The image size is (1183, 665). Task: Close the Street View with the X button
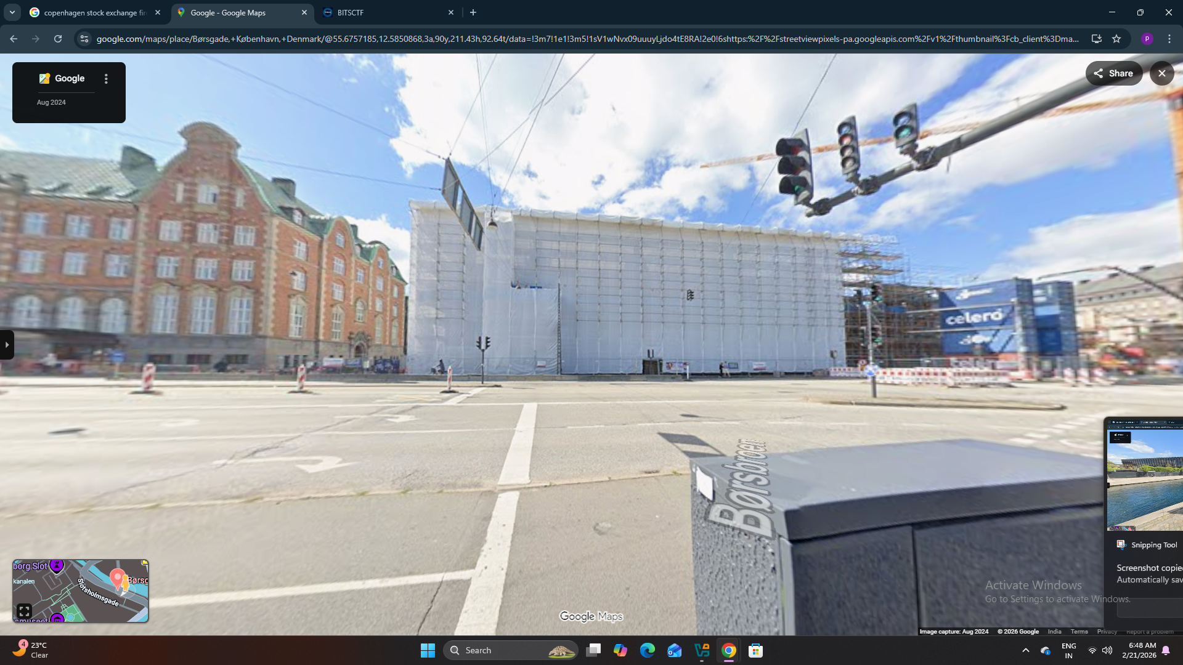[x=1162, y=73]
